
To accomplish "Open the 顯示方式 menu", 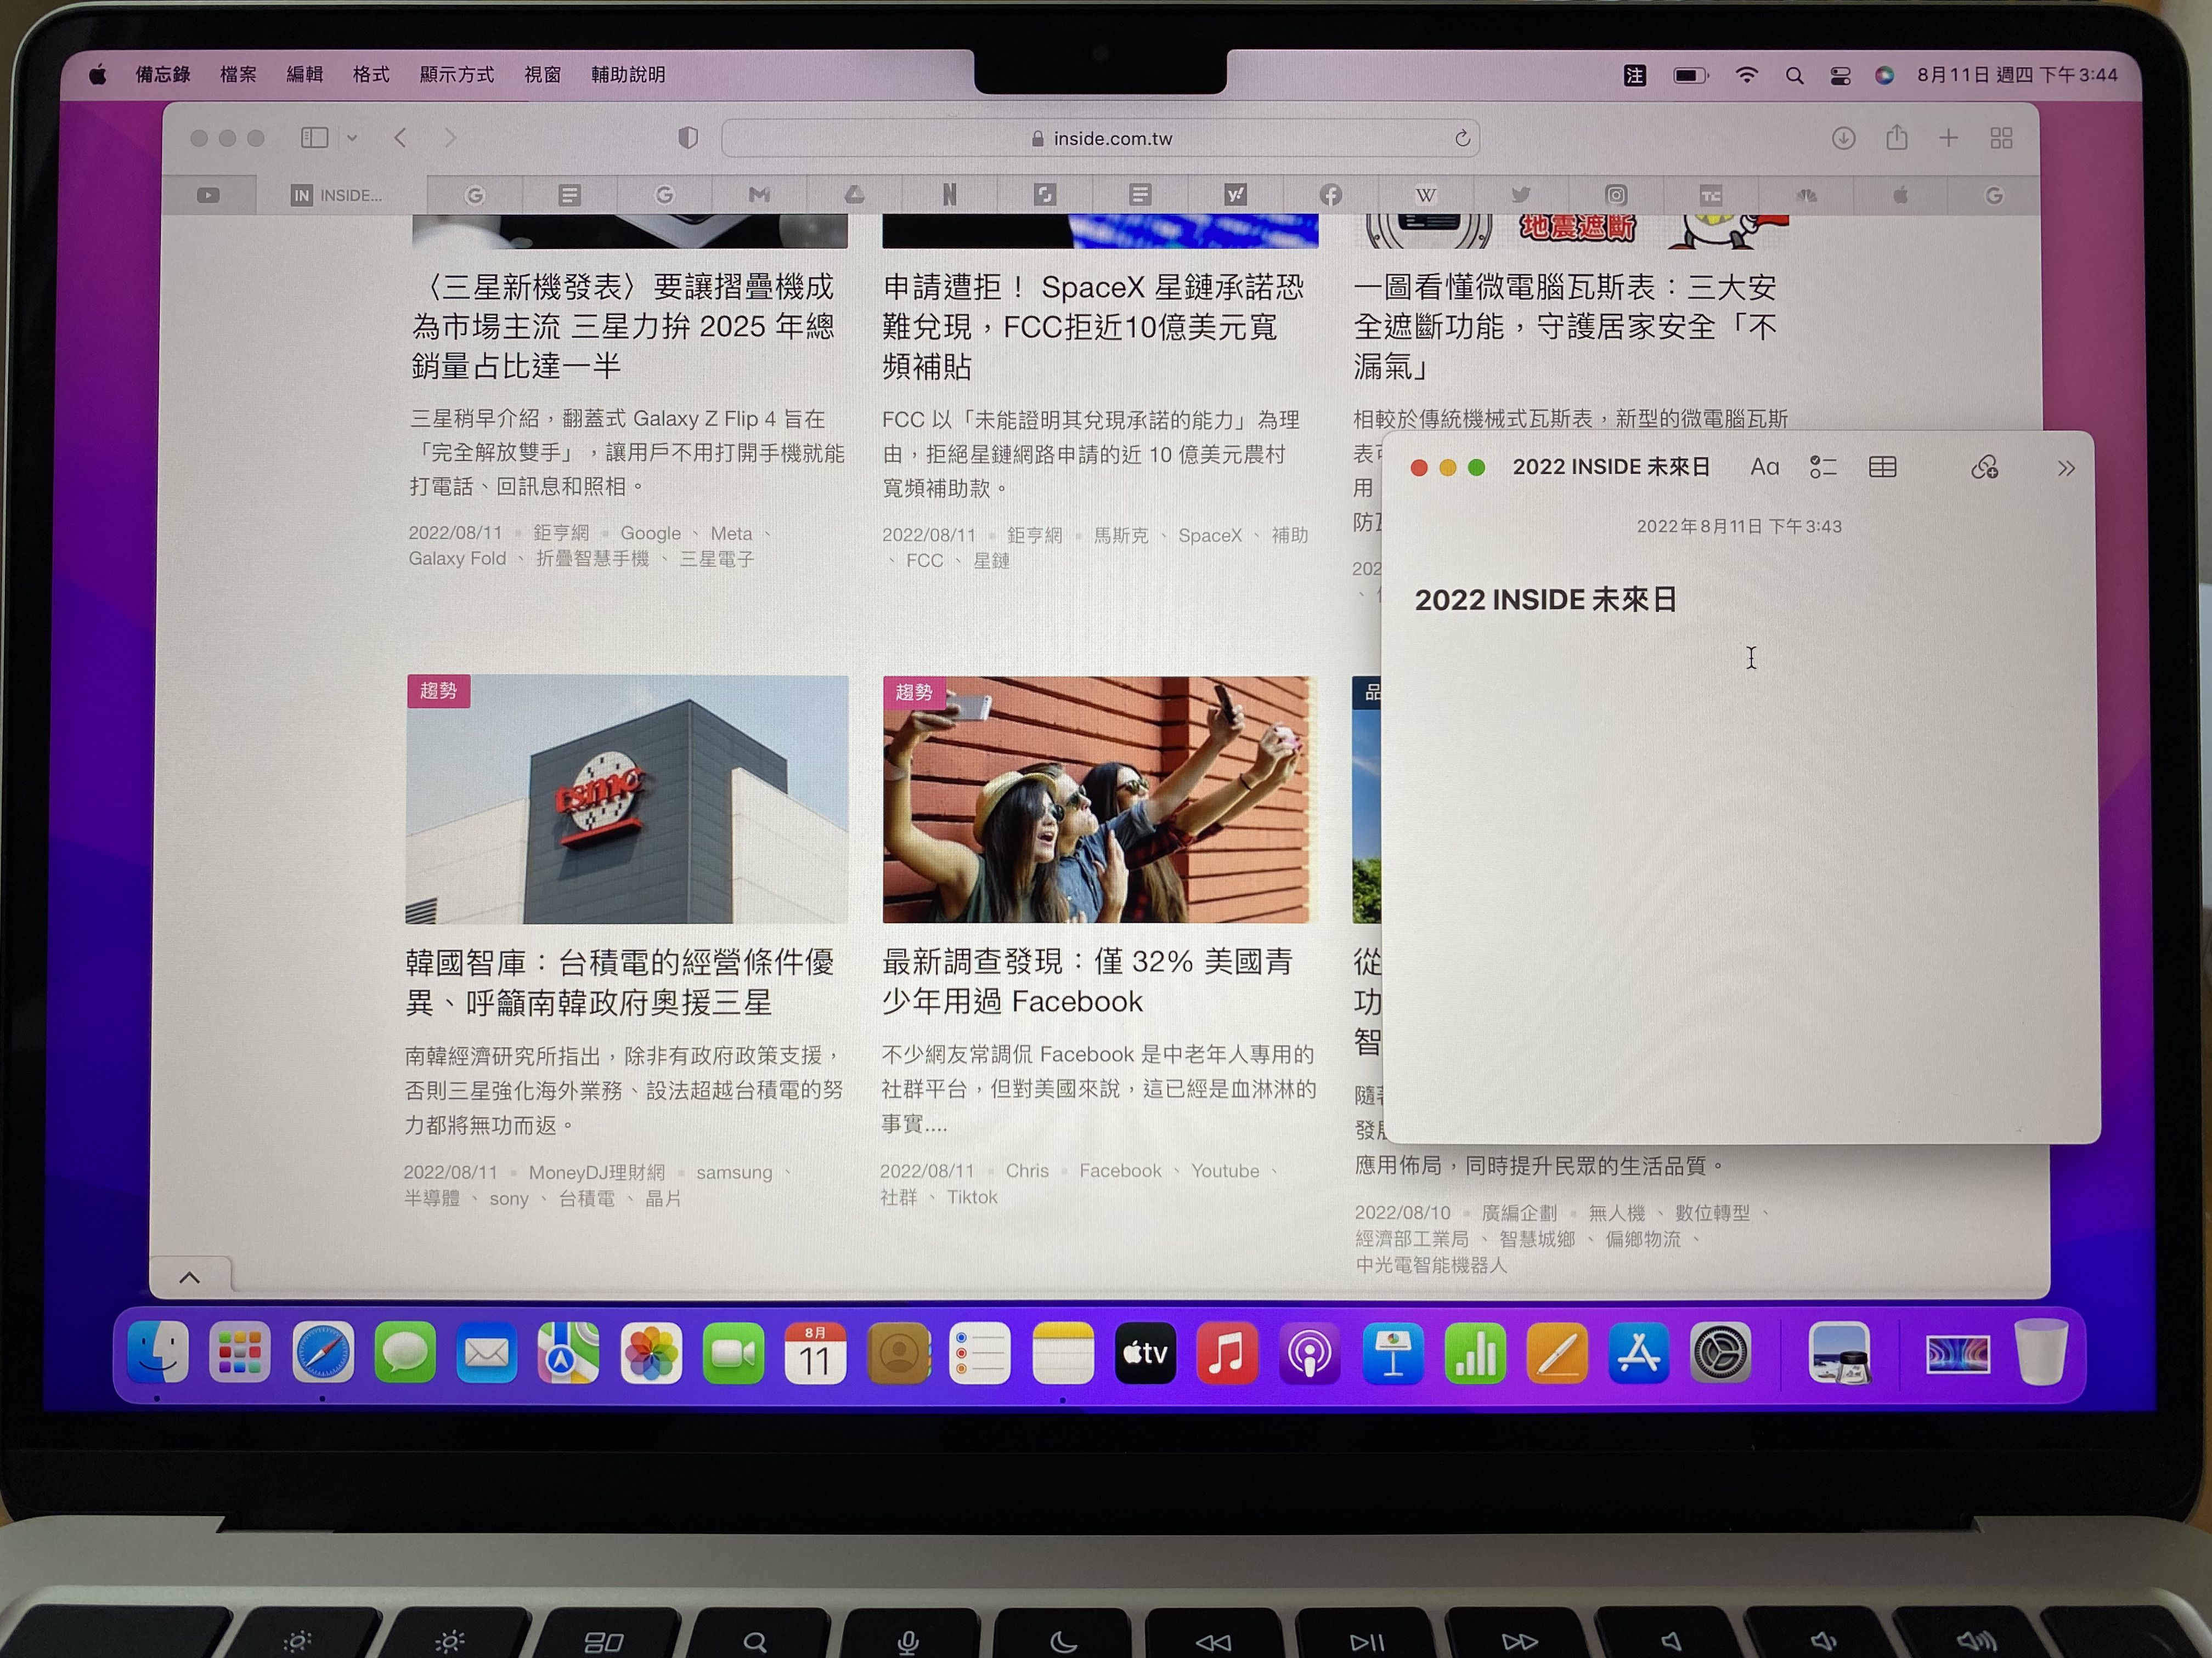I will (456, 75).
